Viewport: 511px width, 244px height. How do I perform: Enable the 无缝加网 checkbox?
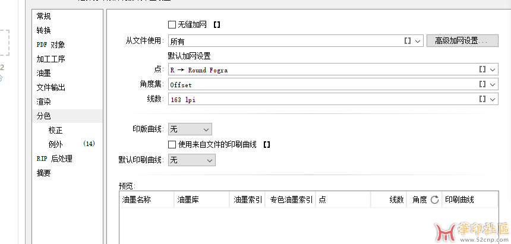click(172, 24)
